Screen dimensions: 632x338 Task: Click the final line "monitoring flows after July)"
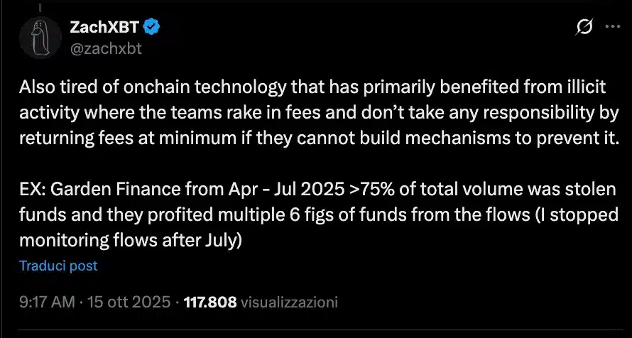click(131, 241)
